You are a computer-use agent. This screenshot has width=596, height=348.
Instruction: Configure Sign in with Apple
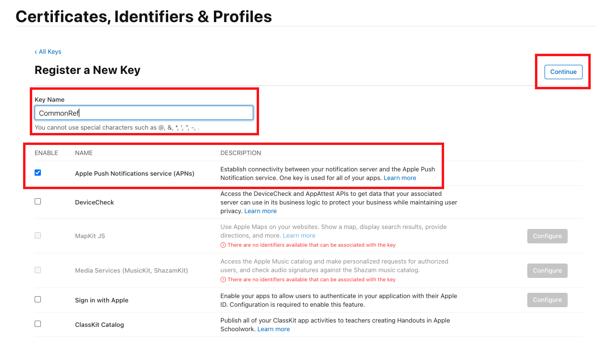tap(547, 300)
